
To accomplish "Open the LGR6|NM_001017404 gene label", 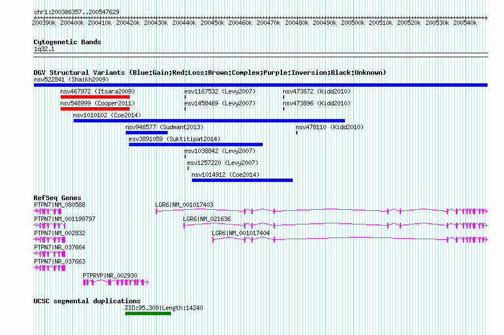I will click(241, 233).
